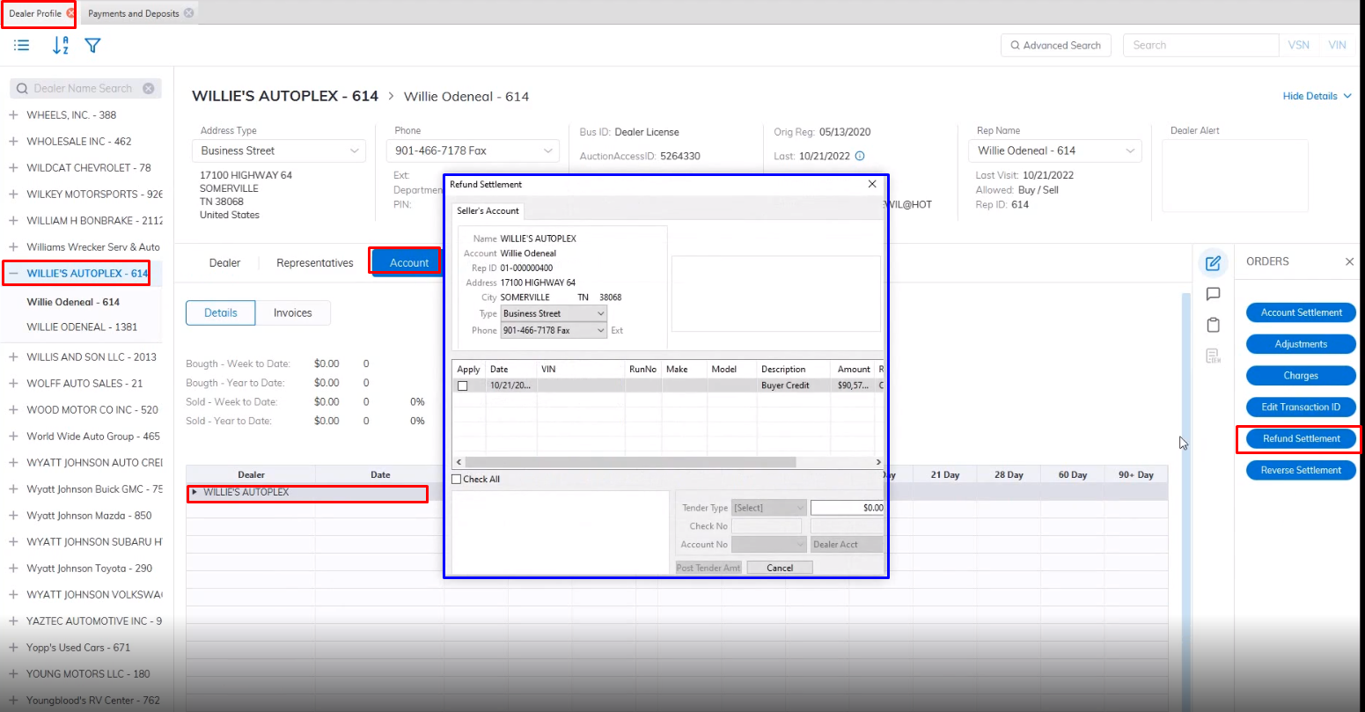Click the horizontal scrollbar in the refund grid

click(x=629, y=462)
